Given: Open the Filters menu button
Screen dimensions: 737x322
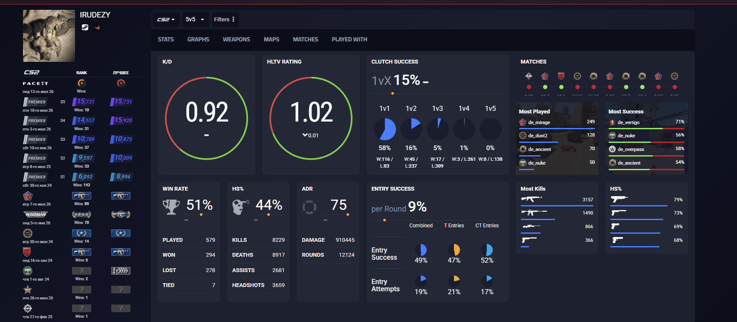Looking at the screenshot, I should (225, 20).
